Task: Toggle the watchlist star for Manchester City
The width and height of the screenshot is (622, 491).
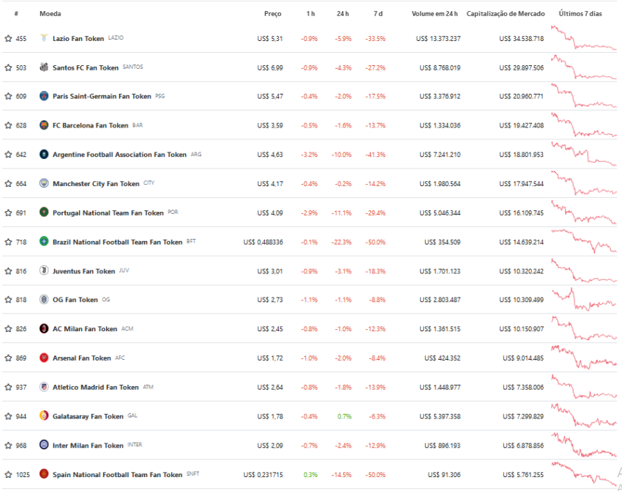Action: pos(8,183)
